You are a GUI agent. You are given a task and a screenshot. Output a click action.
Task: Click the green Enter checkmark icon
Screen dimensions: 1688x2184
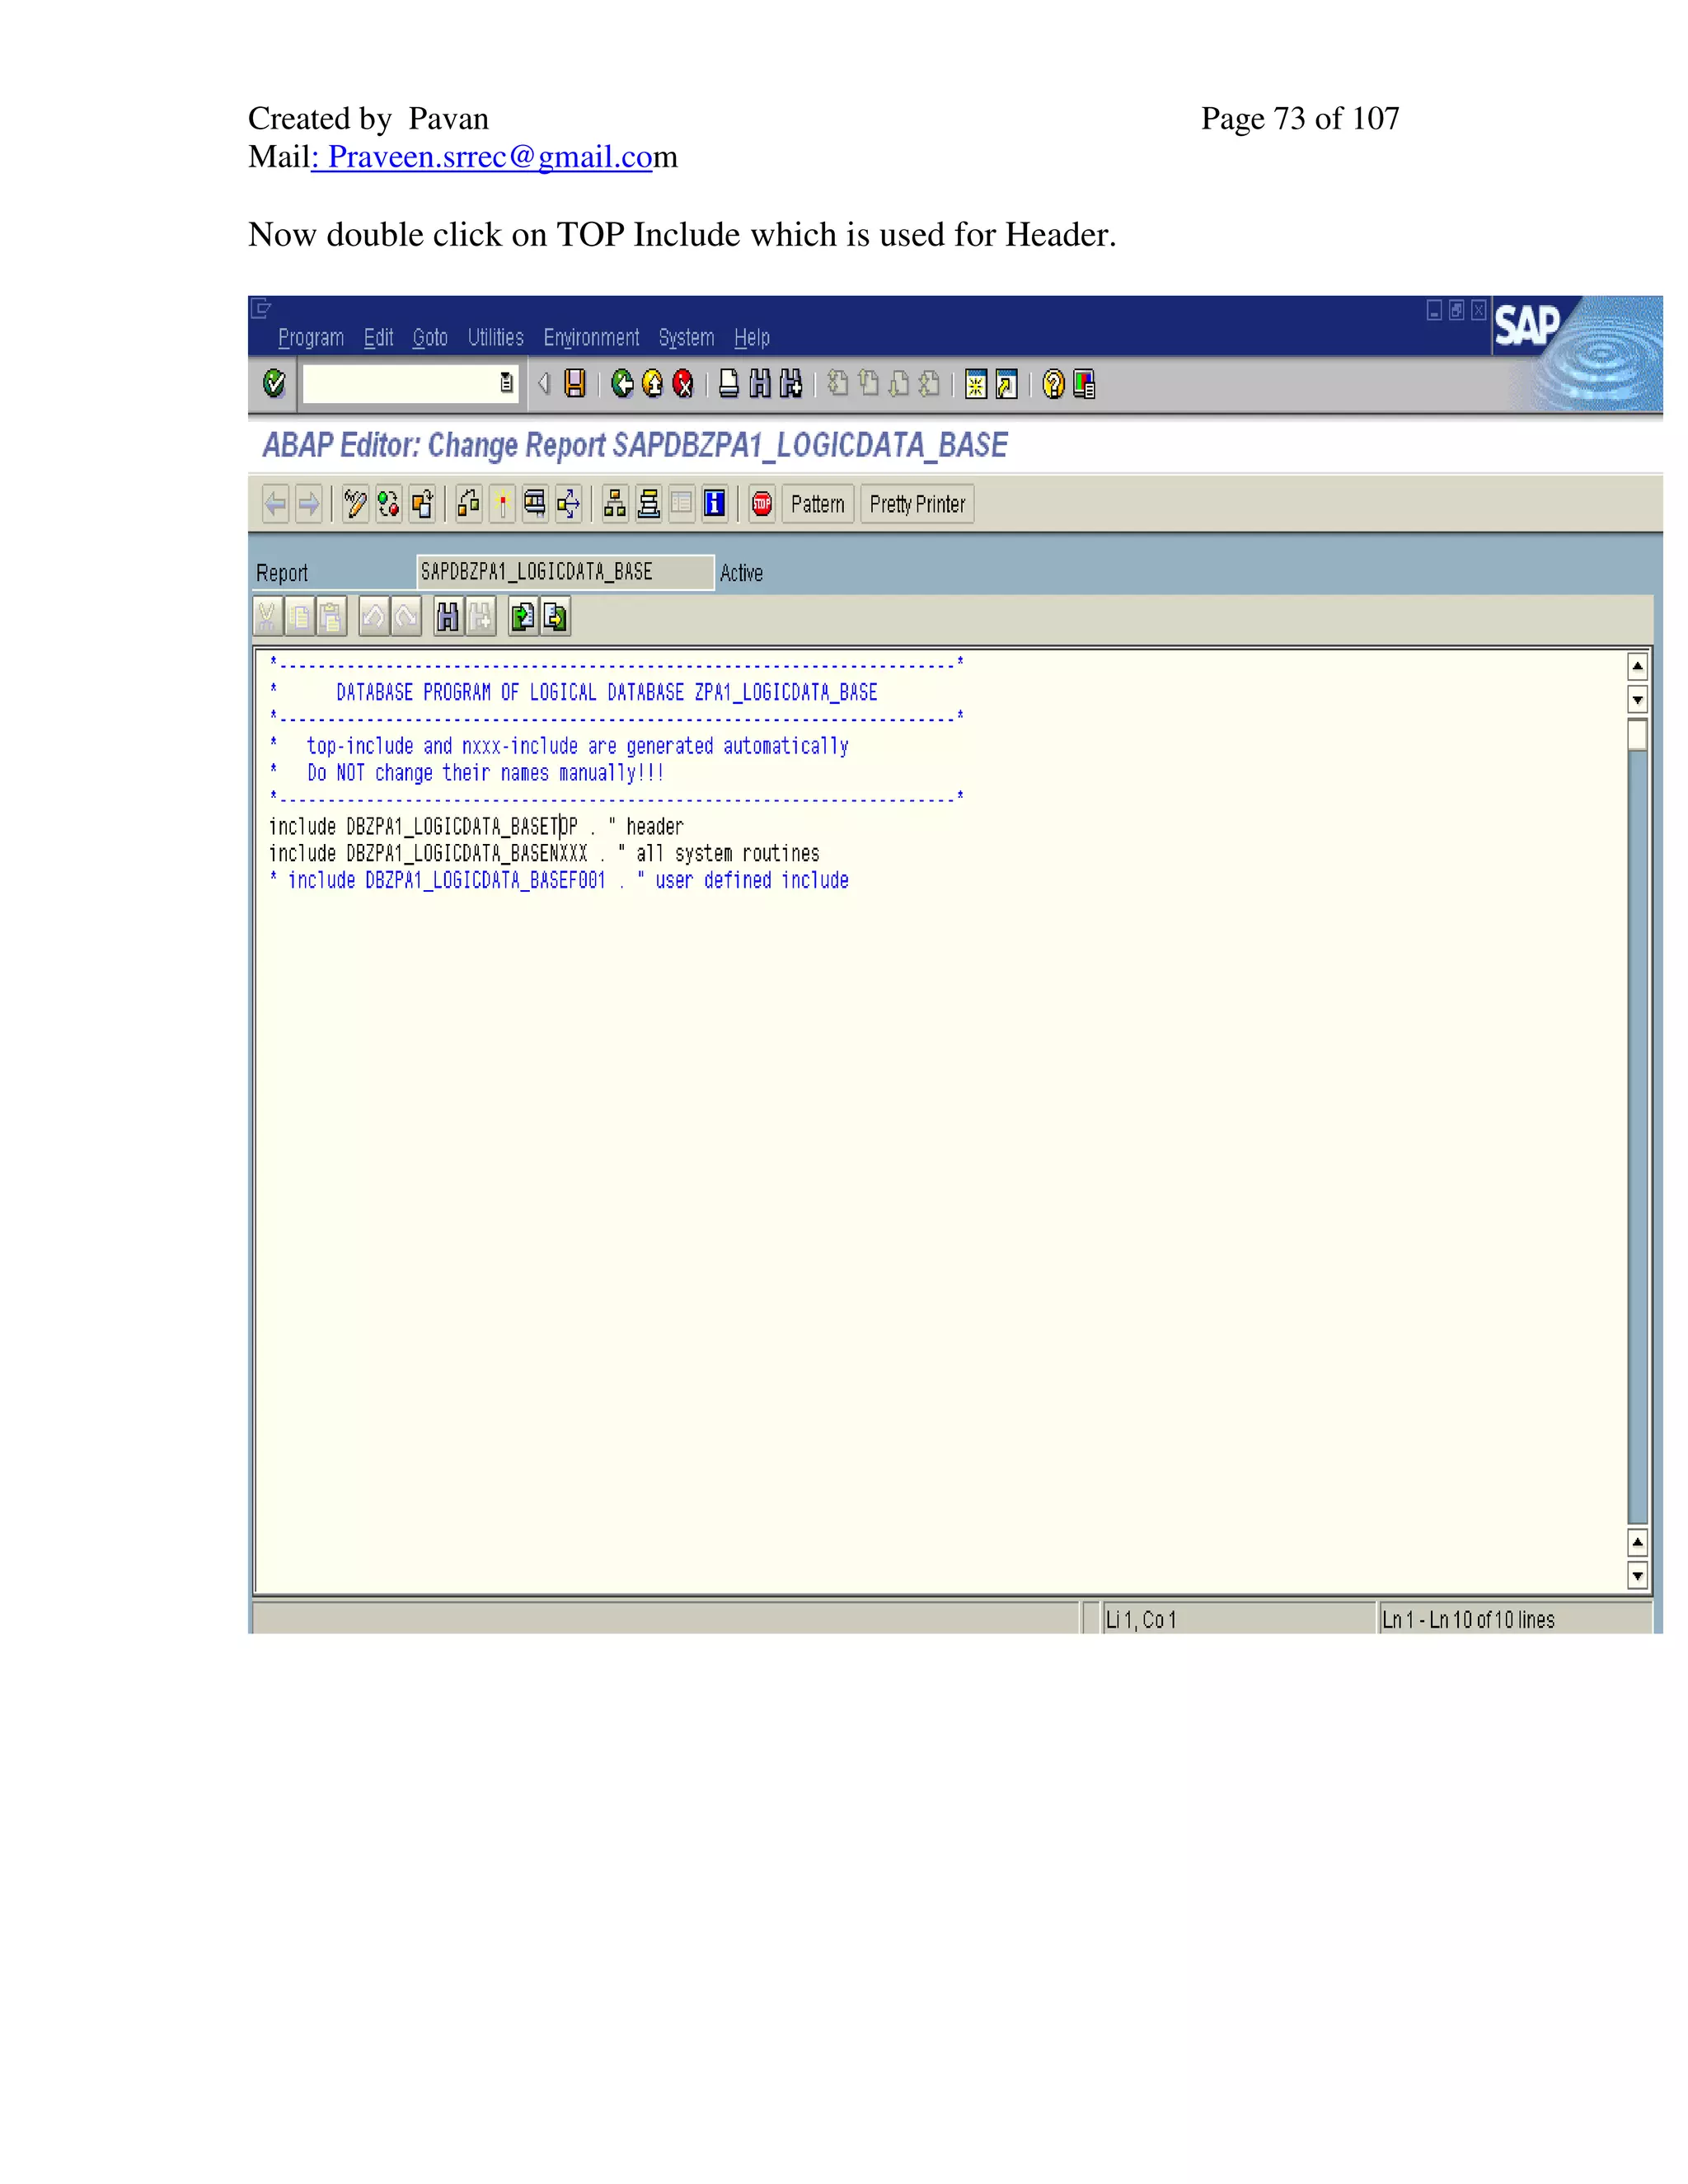(x=274, y=384)
